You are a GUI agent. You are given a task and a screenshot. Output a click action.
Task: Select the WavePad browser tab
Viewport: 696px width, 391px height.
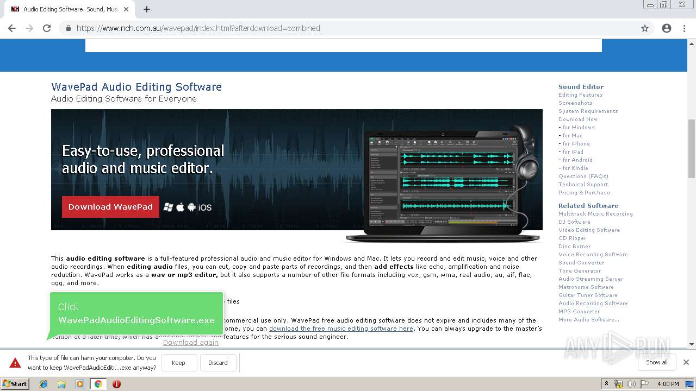click(x=70, y=9)
